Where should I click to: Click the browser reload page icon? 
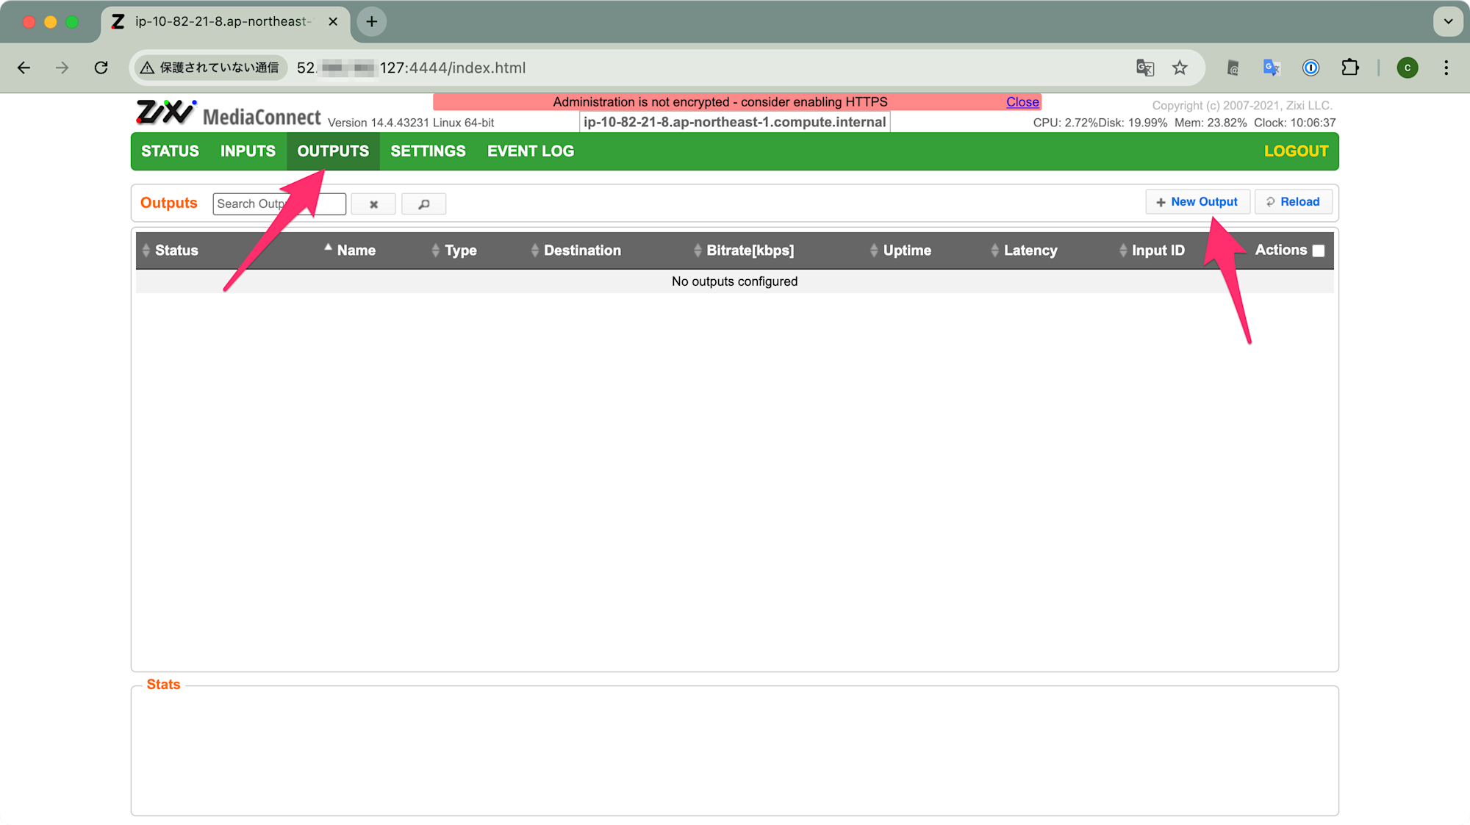101,68
